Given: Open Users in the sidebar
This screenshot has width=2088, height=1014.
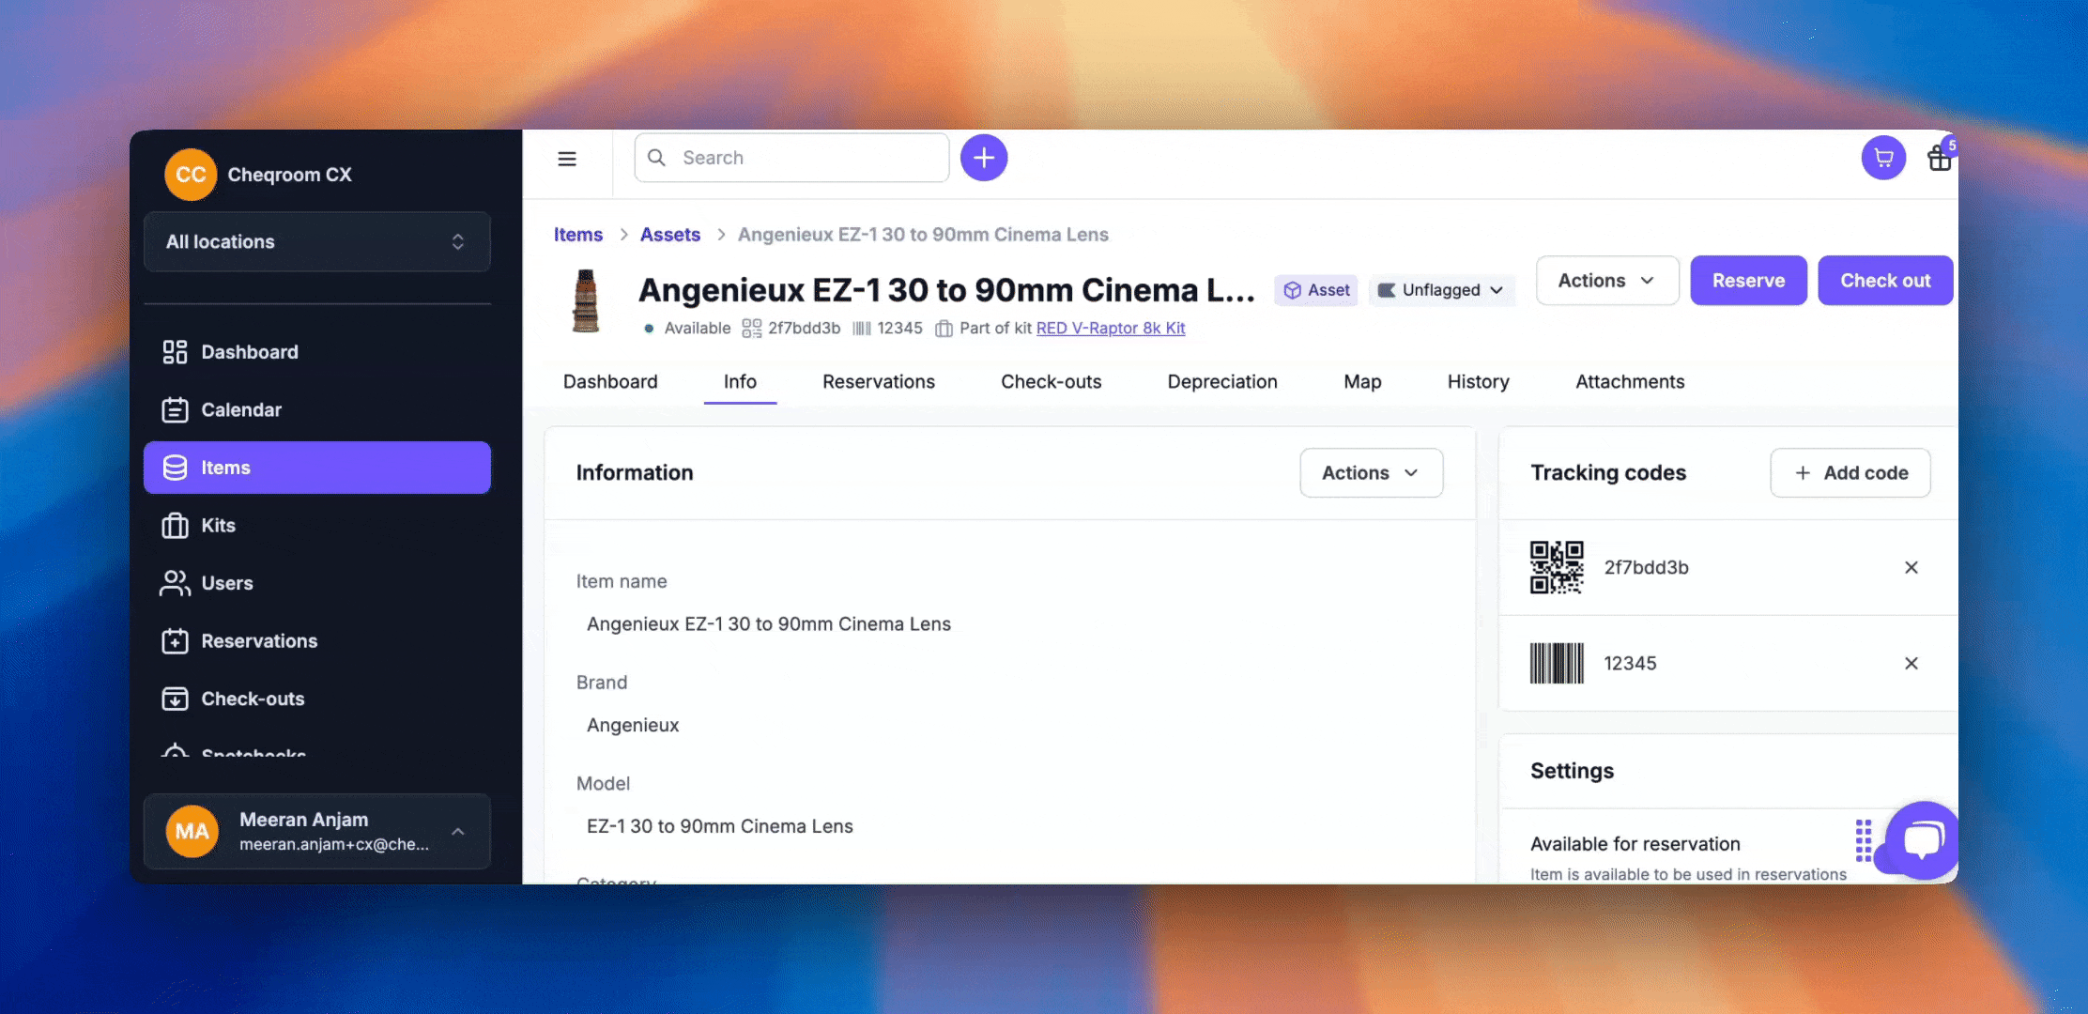Looking at the screenshot, I should 317,583.
